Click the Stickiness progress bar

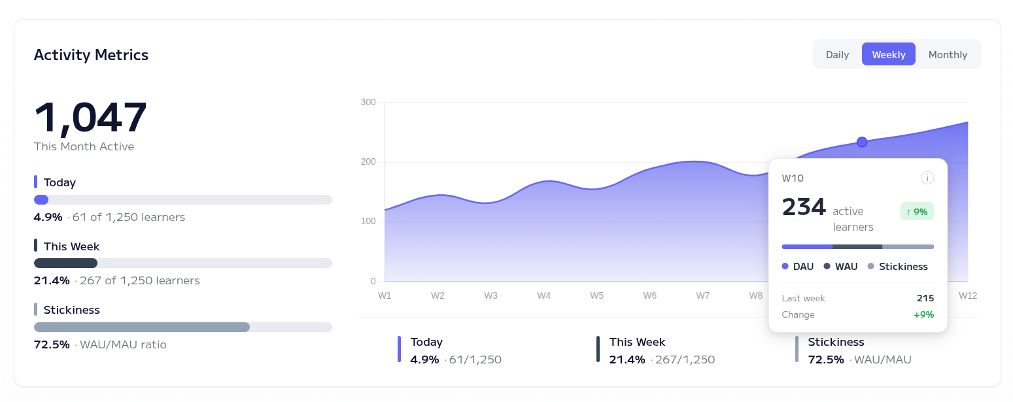183,327
